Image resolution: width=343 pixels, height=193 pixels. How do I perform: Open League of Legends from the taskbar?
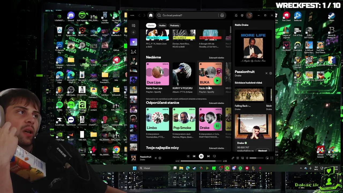coord(253,168)
